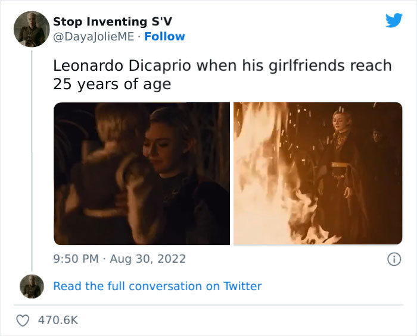
Task: View the 470.6K like count
Action: point(58,320)
